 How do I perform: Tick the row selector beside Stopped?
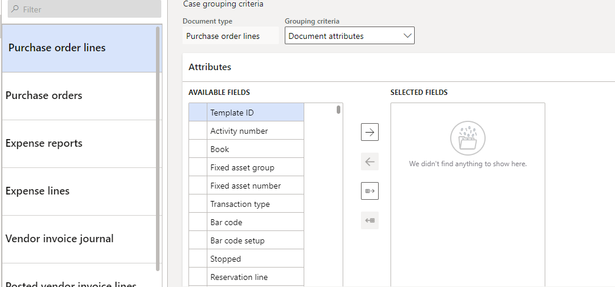click(198, 259)
